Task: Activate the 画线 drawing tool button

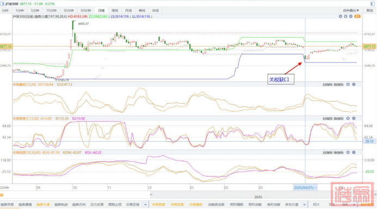Action: 369,10
